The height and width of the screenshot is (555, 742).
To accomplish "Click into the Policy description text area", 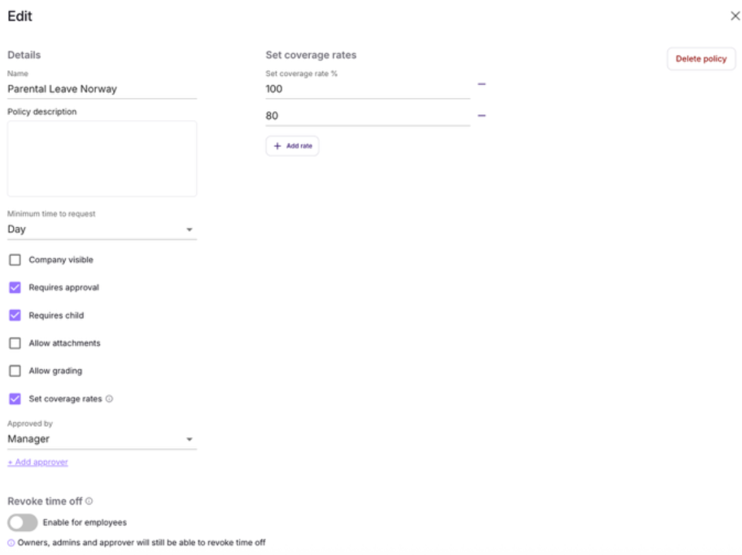I will [x=102, y=158].
